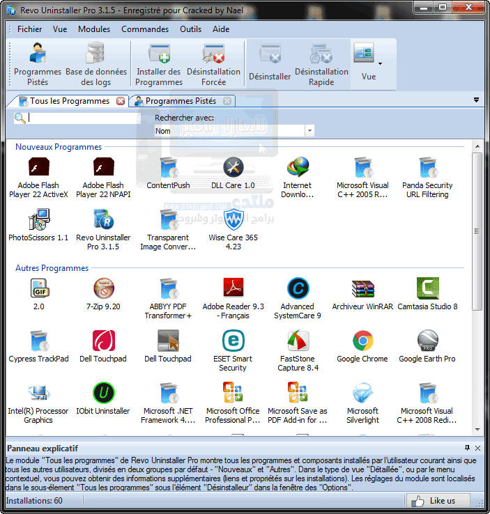Click Installer des Programmes toolbar button
This screenshot has height=514, width=490.
(x=159, y=64)
